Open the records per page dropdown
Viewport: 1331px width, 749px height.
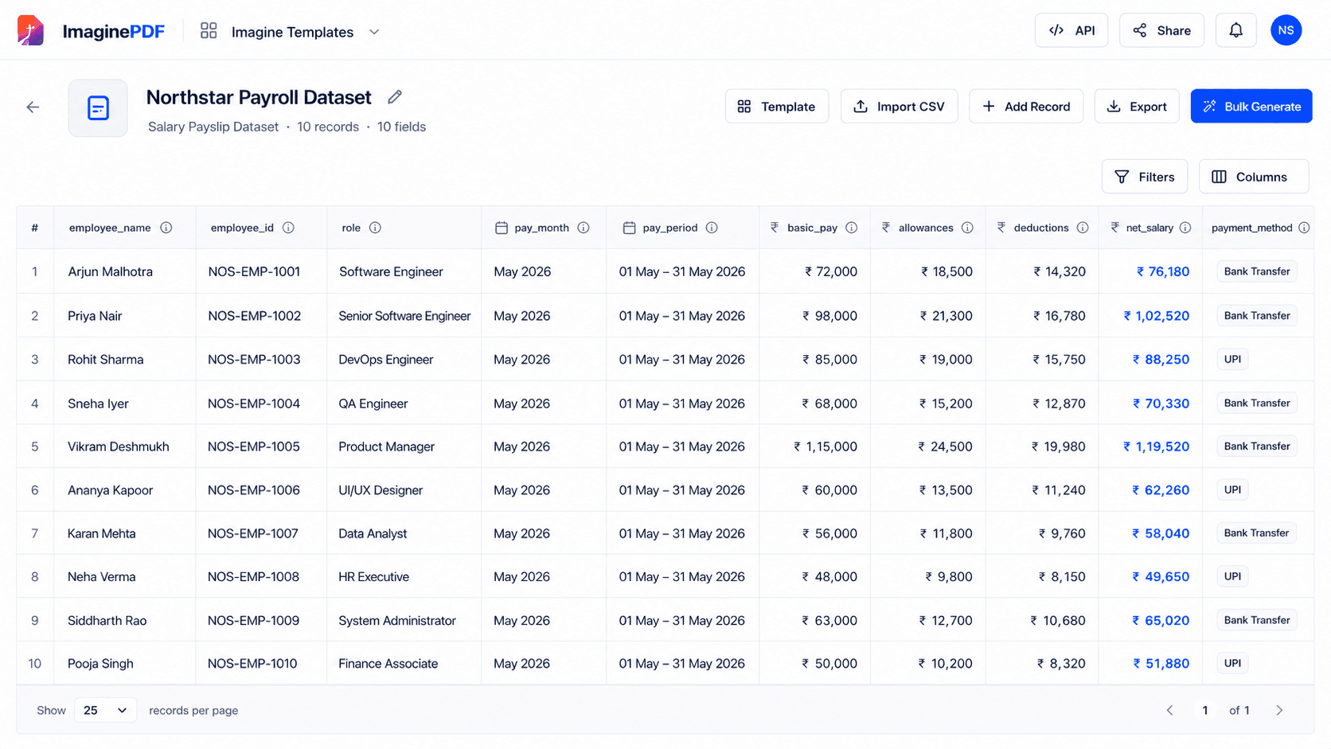[105, 710]
